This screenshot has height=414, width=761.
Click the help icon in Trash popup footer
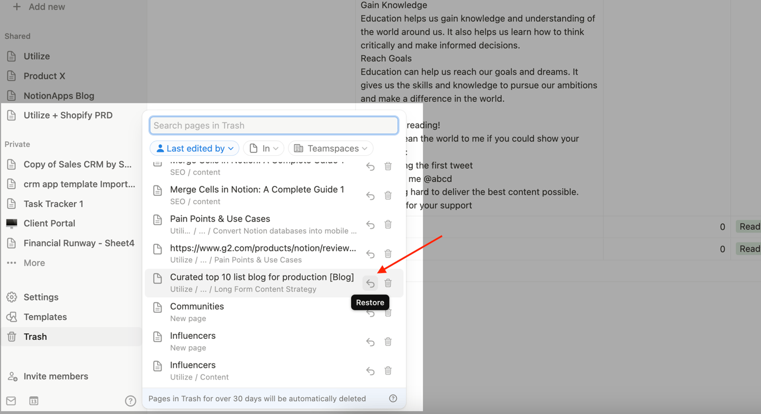(393, 398)
